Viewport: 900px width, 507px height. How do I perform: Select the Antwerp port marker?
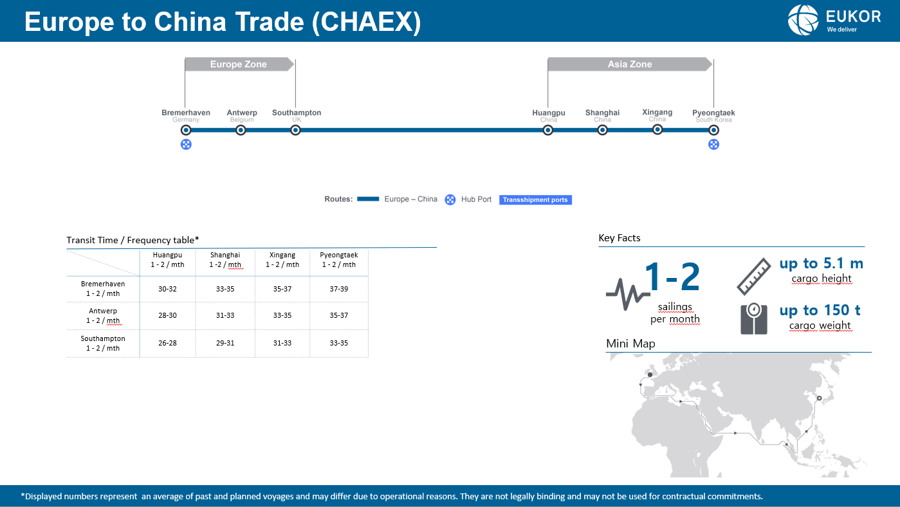241,130
